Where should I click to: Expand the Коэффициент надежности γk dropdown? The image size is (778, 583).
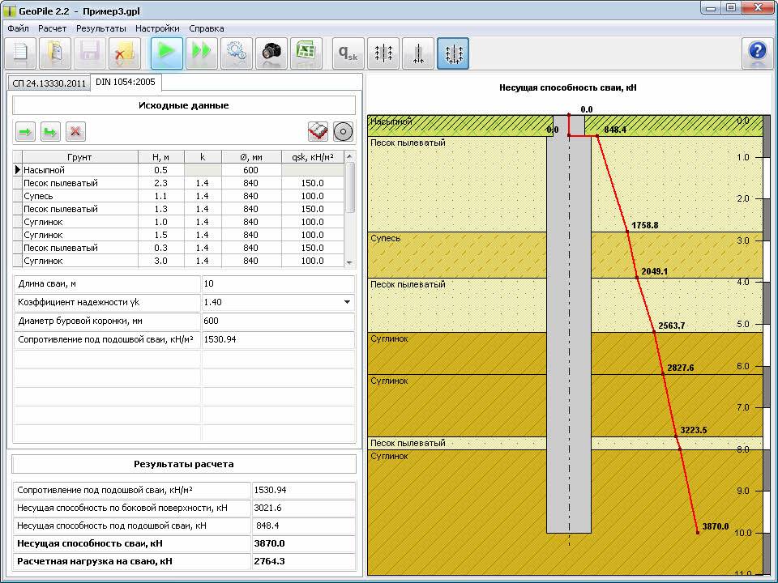point(348,302)
